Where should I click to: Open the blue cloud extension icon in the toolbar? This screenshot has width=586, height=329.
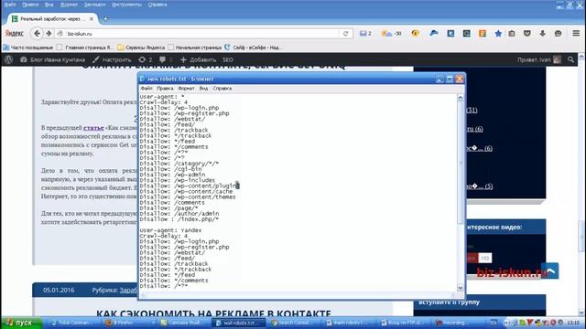click(434, 33)
